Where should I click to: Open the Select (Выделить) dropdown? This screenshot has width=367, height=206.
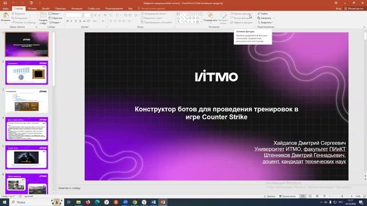(x=265, y=22)
